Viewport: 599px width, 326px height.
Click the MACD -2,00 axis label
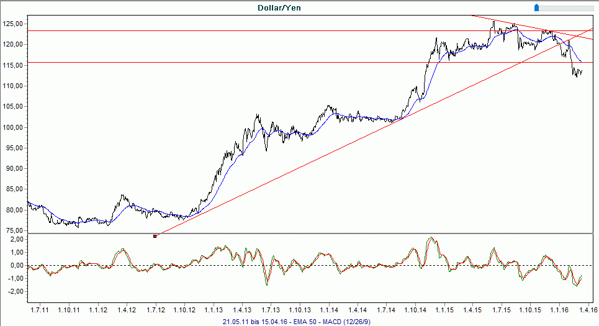click(x=15, y=291)
